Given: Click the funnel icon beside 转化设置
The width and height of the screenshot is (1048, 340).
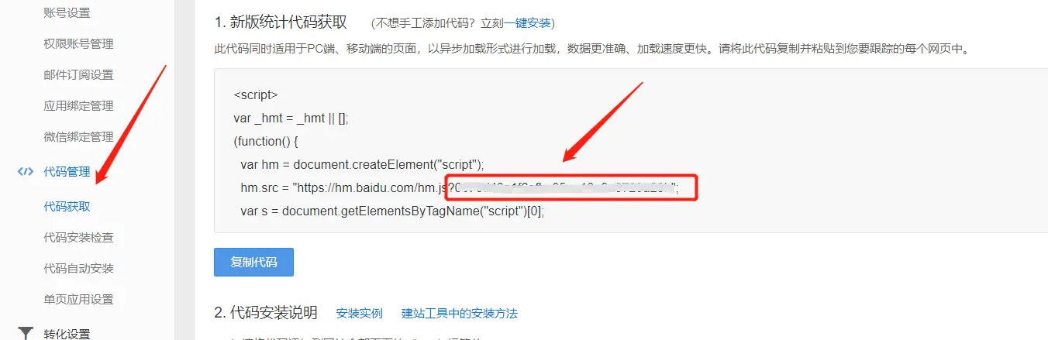Looking at the screenshot, I should (26, 334).
